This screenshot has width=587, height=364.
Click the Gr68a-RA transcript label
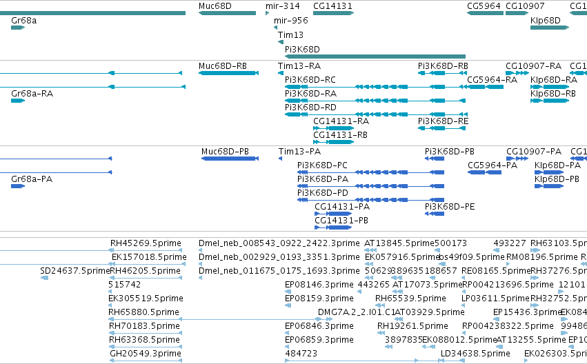(x=32, y=94)
